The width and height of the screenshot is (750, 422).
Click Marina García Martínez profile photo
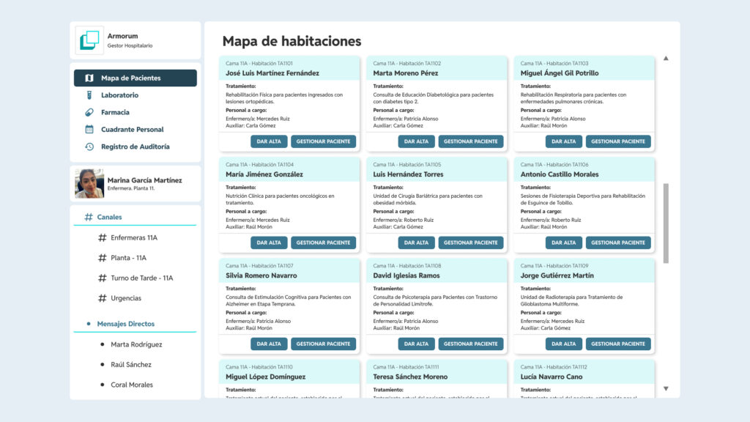tap(89, 183)
